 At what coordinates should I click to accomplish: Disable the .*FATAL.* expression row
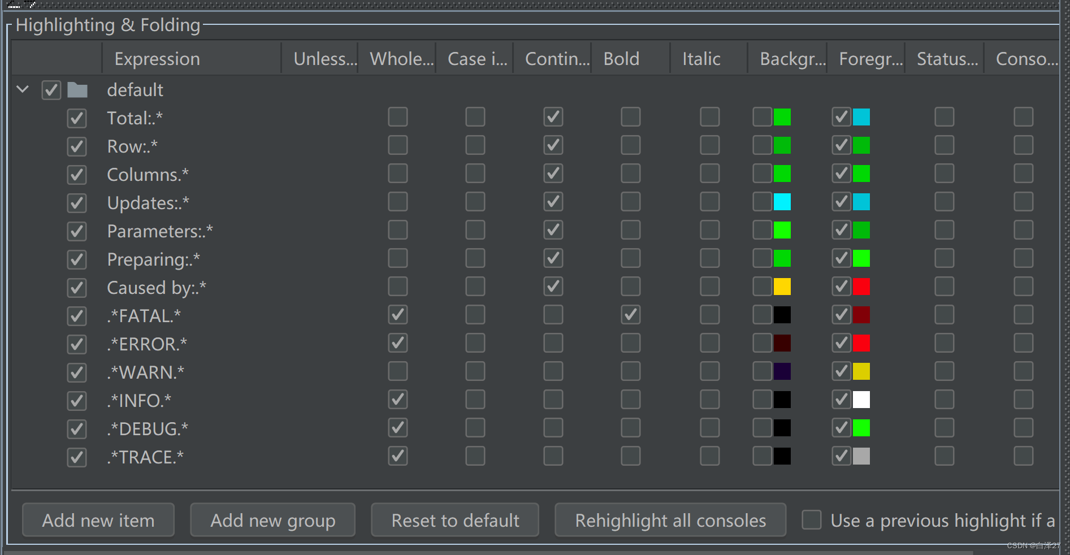77,316
